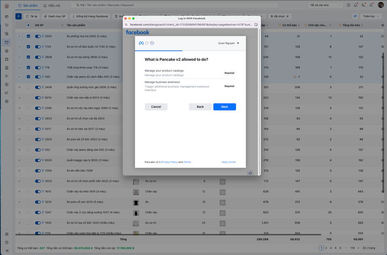Toggle the active switch for product 8014
387x255 pixels.
[x=38, y=98]
